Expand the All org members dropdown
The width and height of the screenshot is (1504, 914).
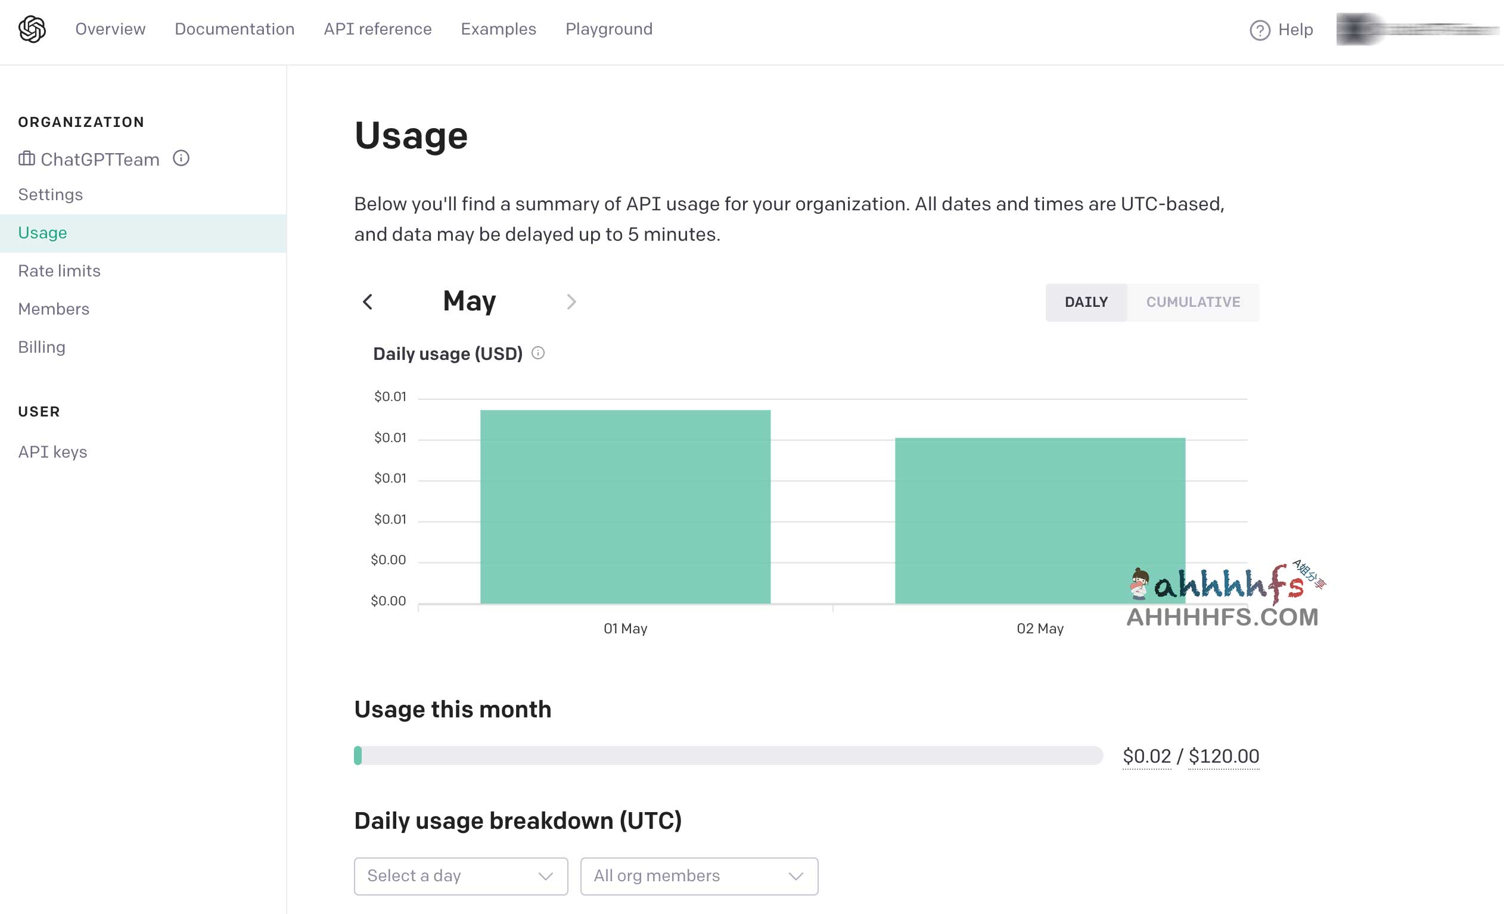pyautogui.click(x=698, y=875)
